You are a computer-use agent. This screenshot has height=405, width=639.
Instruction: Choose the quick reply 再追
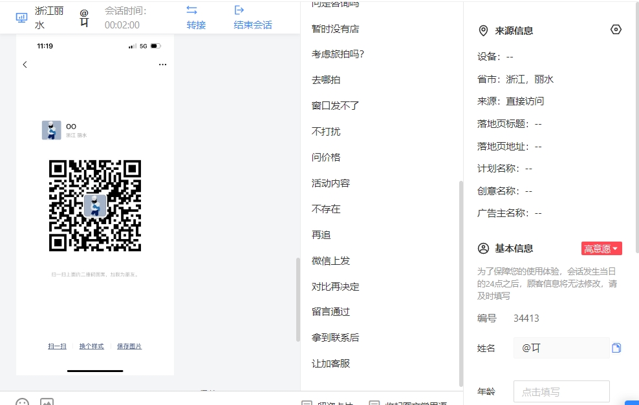pos(321,235)
